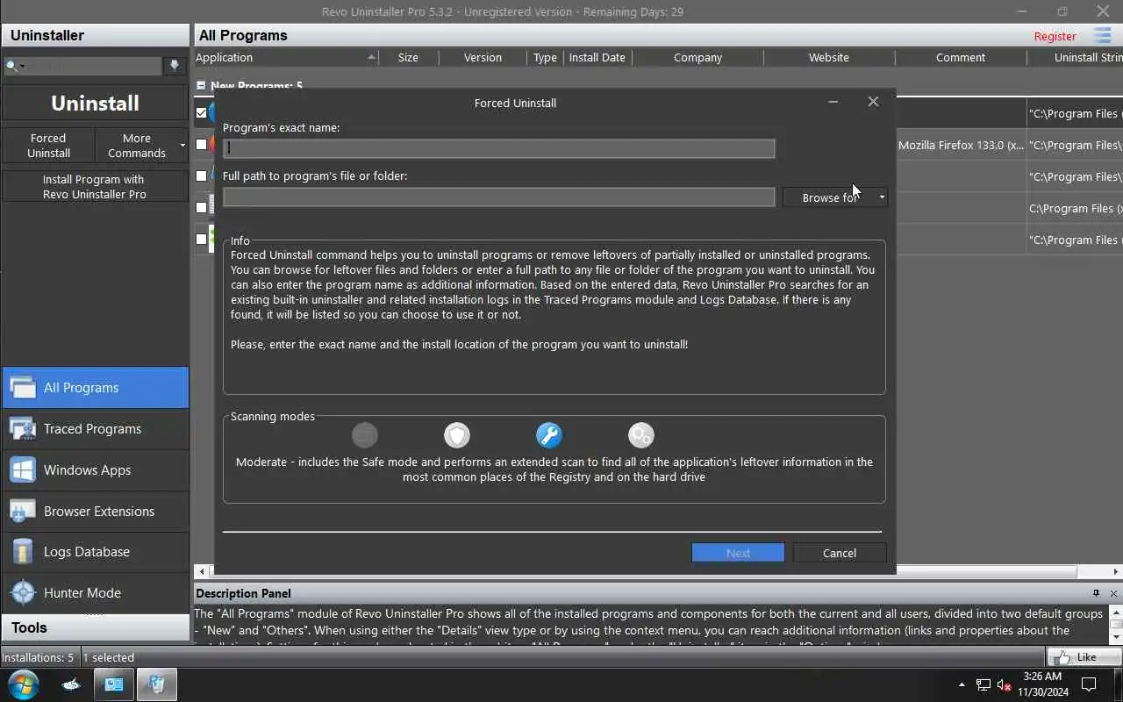The width and height of the screenshot is (1123, 702).
Task: Toggle the Application column sort arrow
Action: pyautogui.click(x=371, y=57)
